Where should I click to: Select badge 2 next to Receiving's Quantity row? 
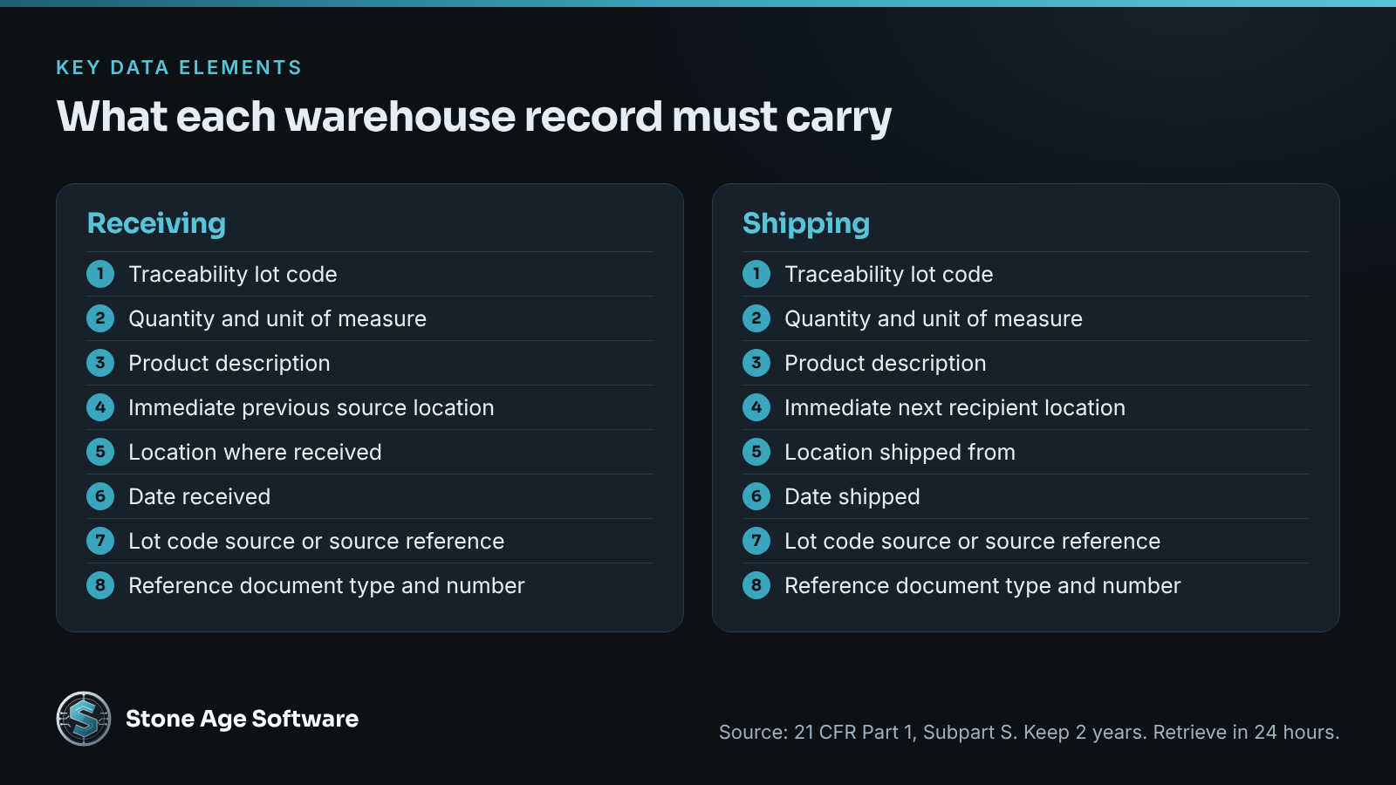click(100, 318)
